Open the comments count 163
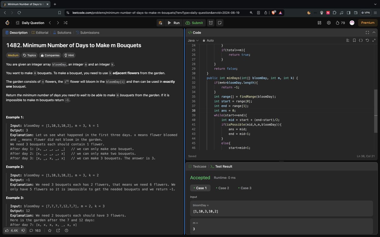 pos(35,230)
